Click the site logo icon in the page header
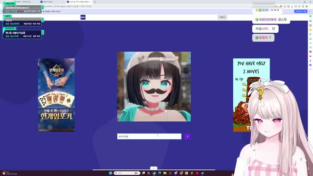313x176 pixels. click(83, 17)
